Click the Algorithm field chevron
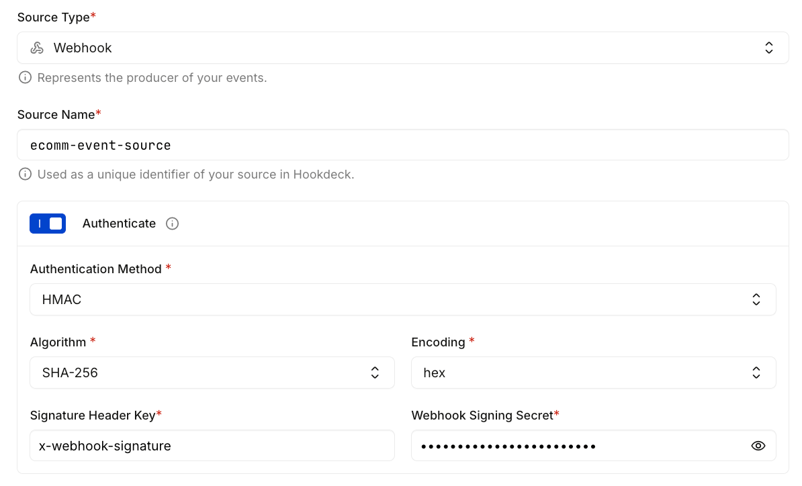Viewport: 802px width, 486px height. point(375,373)
